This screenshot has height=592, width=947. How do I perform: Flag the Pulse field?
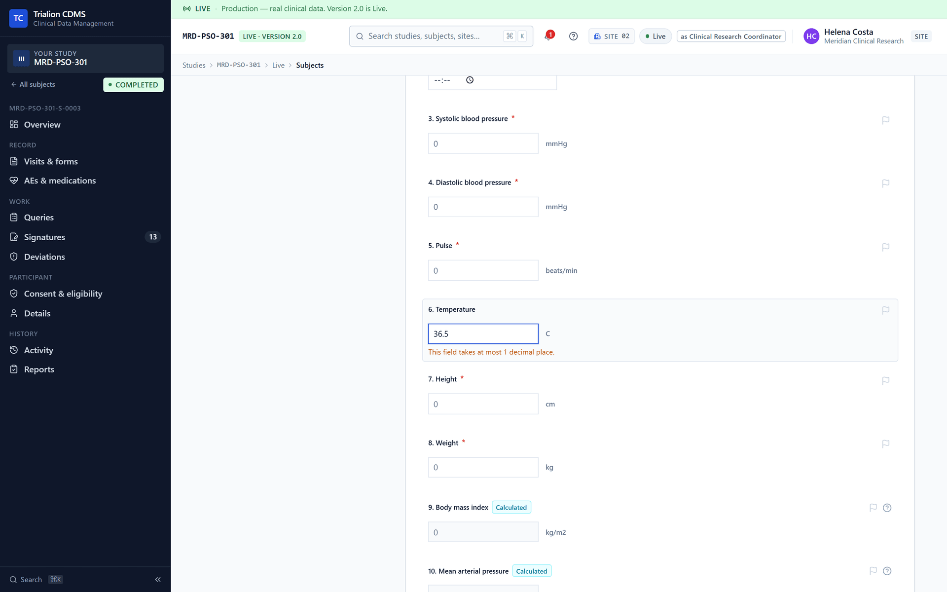click(x=885, y=247)
